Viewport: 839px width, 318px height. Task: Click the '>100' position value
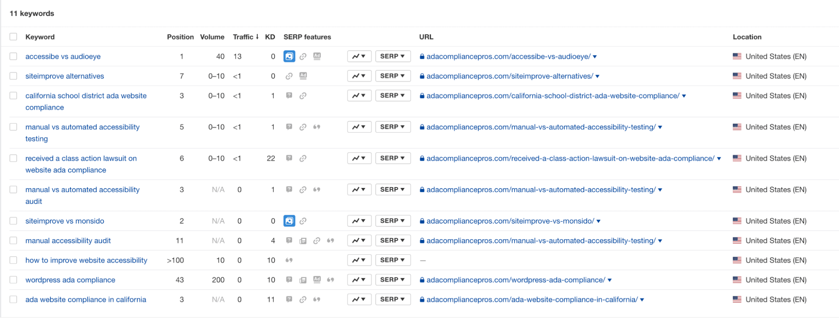pos(175,260)
